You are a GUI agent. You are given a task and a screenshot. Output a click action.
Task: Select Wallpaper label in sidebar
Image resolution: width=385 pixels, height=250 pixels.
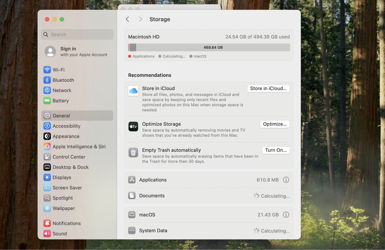[64, 208]
